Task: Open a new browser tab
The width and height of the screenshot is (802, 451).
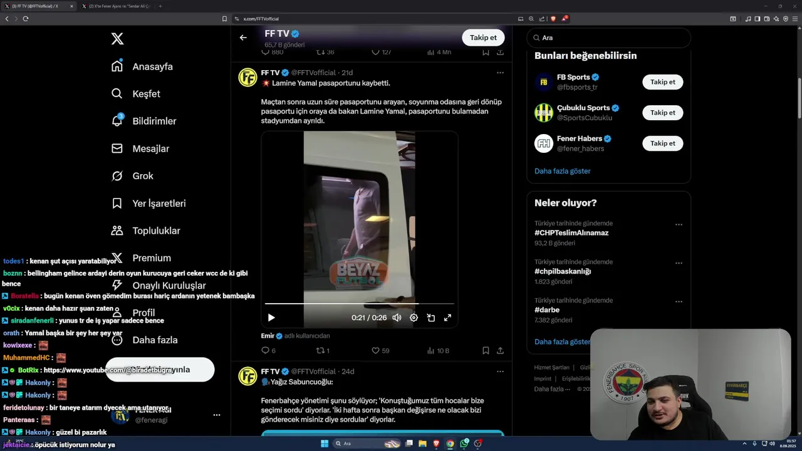Action: [160, 6]
